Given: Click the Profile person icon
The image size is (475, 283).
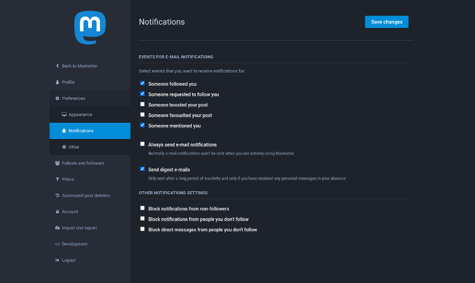Looking at the screenshot, I should [57, 82].
